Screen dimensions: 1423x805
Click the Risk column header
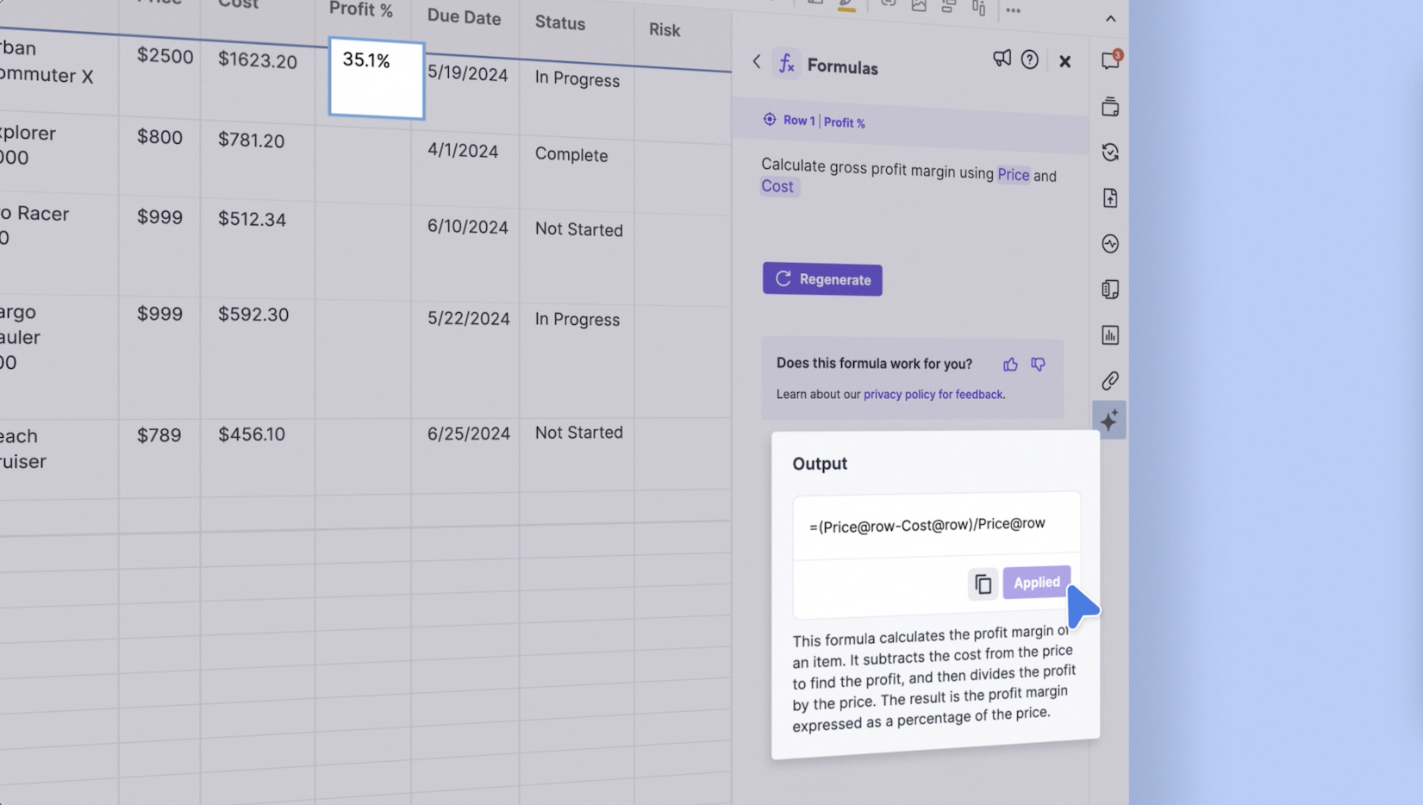(x=665, y=30)
